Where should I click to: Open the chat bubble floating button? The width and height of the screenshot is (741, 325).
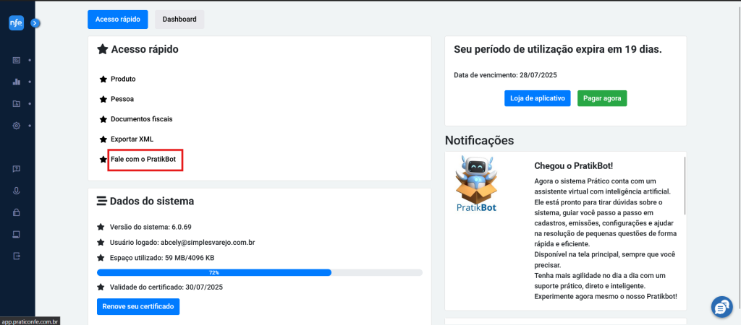tap(721, 307)
